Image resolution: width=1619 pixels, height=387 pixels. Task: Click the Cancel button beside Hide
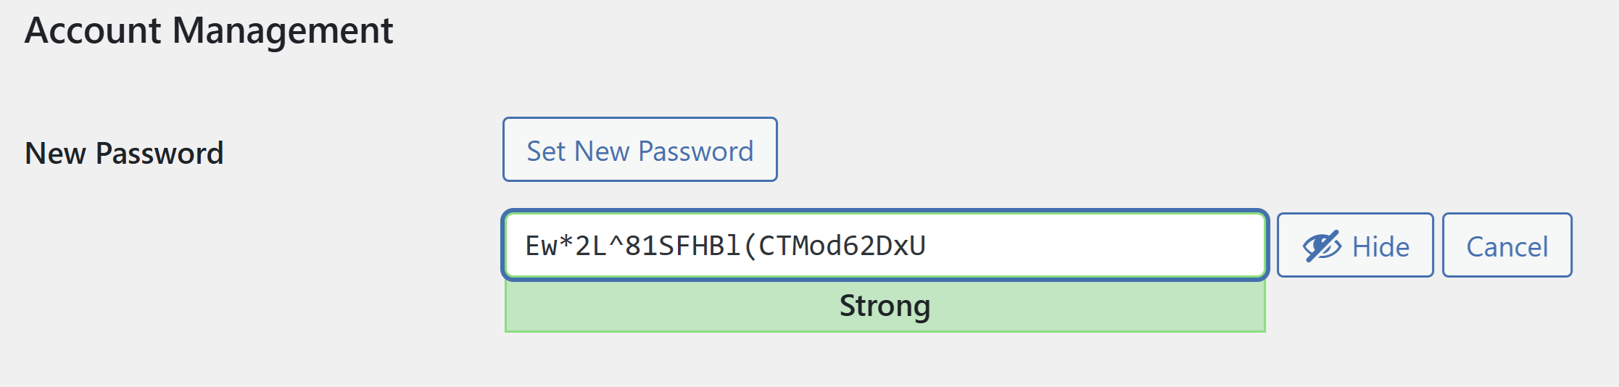point(1507,246)
